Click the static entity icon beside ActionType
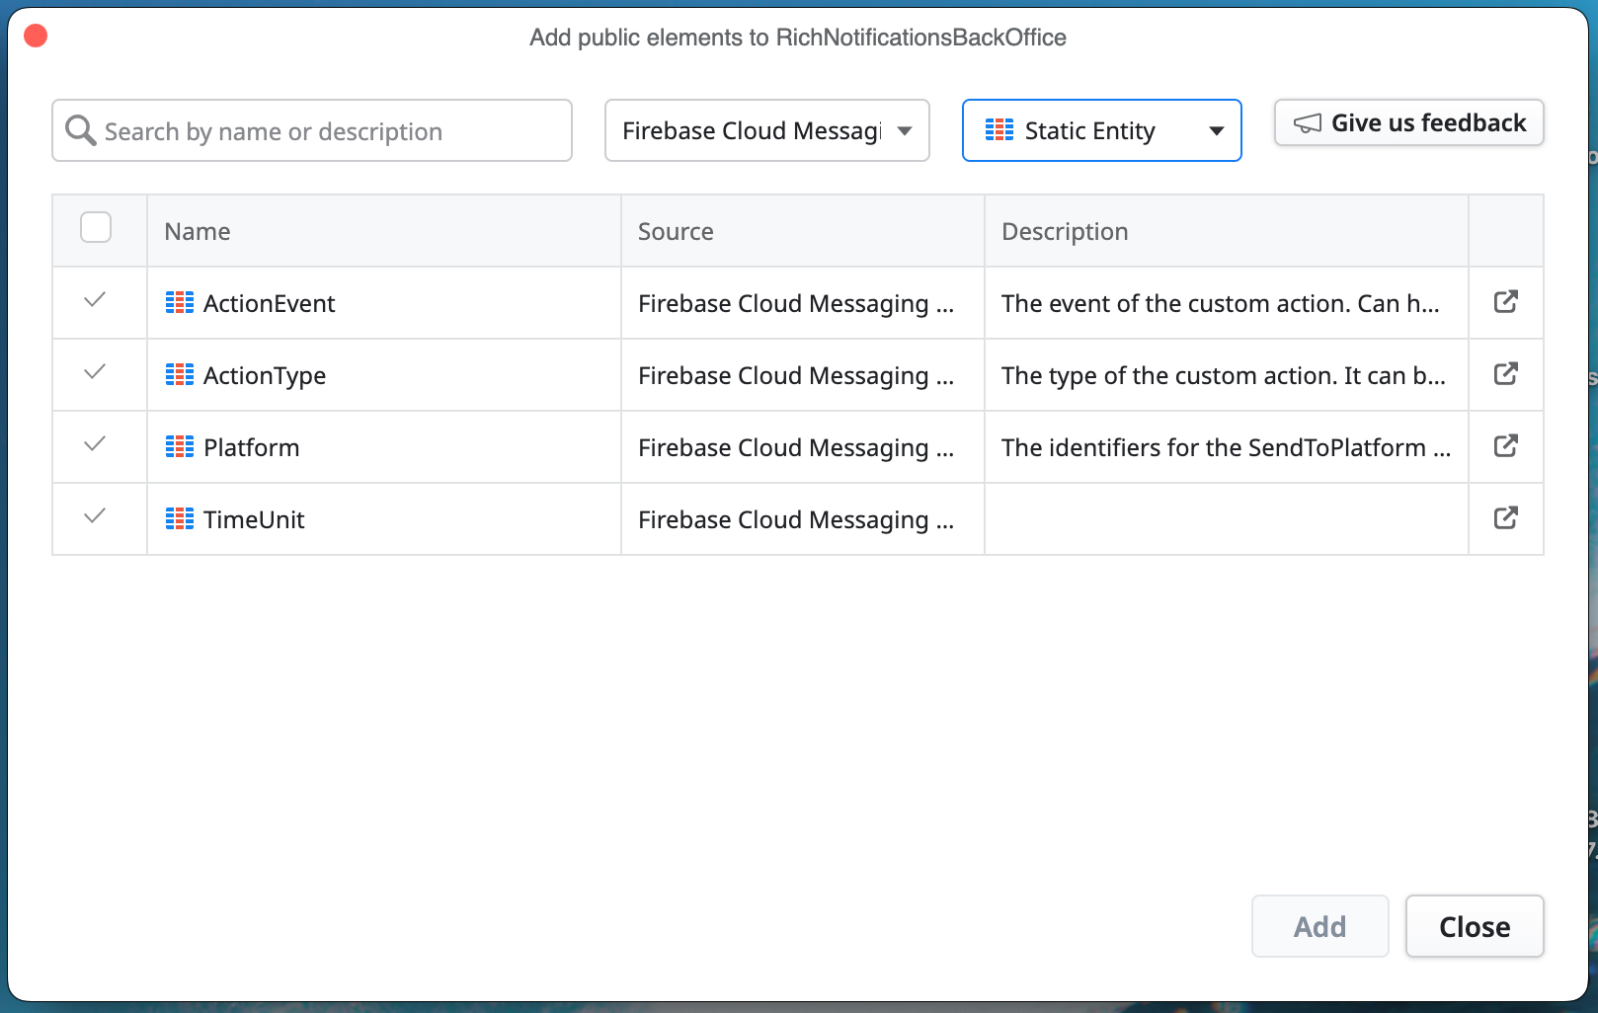 [179, 375]
